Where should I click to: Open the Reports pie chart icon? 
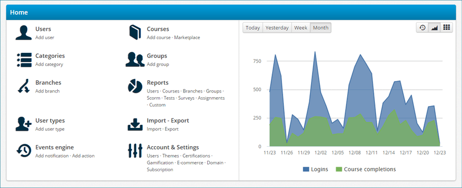[135, 86]
